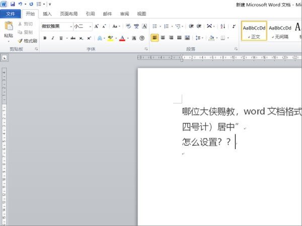Apply character border icon
Image resolution: width=302 pixels, height=226 pixels.
144,26
